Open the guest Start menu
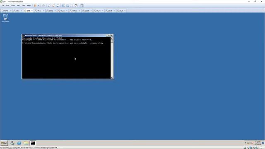This screenshot has height=149, width=265. click(x=4, y=143)
